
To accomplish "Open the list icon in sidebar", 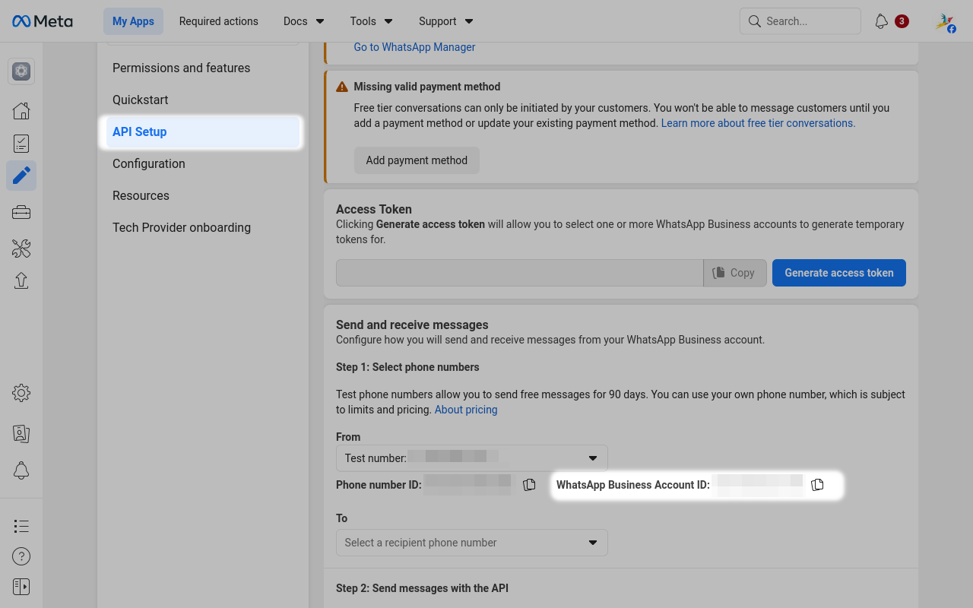I will [x=21, y=526].
